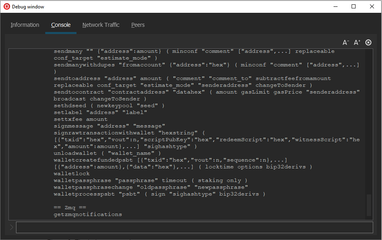
Task: Click the 'walletpassphrasechange' command line
Action: click(151, 187)
